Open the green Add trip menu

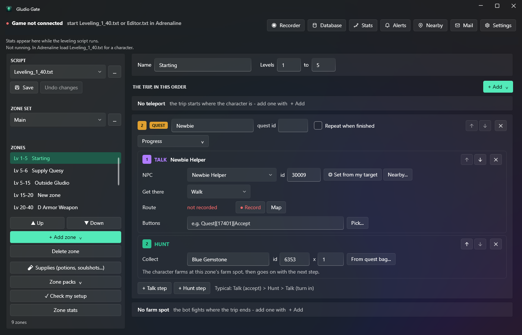(x=498, y=87)
